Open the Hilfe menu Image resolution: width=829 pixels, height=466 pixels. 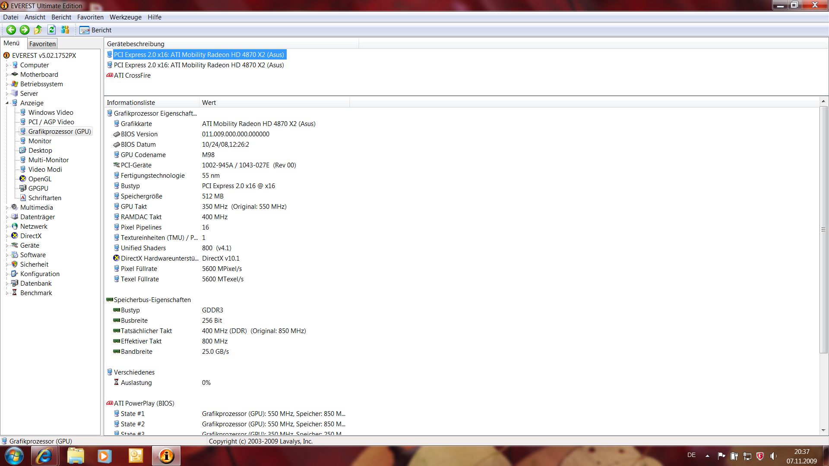pos(154,17)
